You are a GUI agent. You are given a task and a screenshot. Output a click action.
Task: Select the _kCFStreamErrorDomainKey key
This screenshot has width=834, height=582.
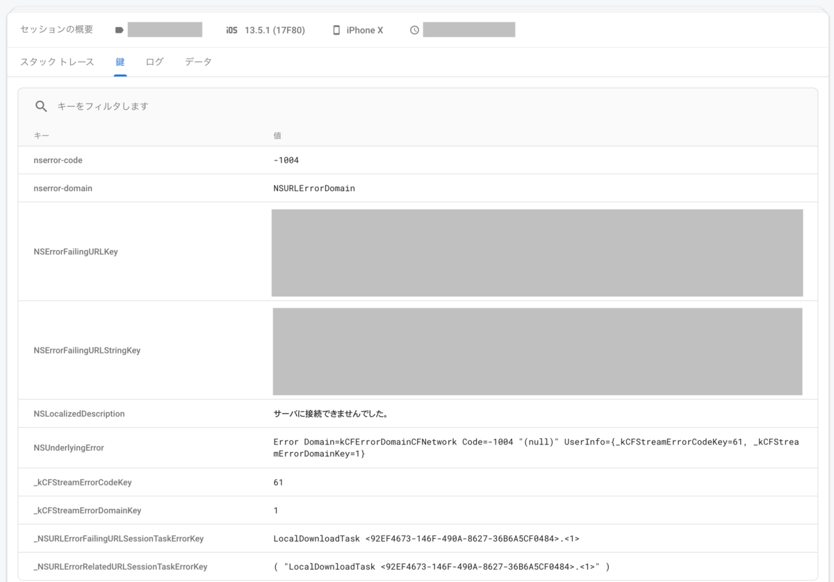click(x=87, y=510)
